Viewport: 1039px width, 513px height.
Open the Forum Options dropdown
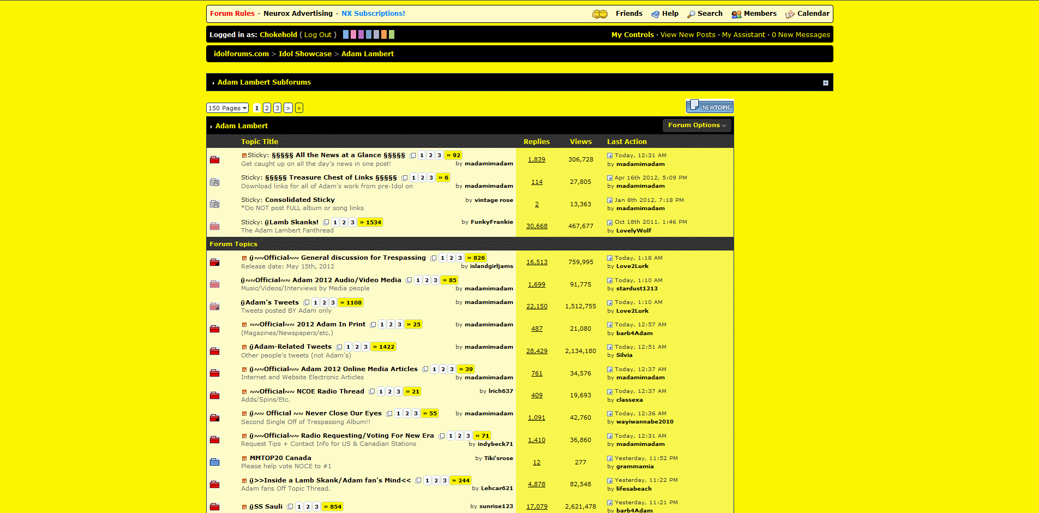[696, 126]
